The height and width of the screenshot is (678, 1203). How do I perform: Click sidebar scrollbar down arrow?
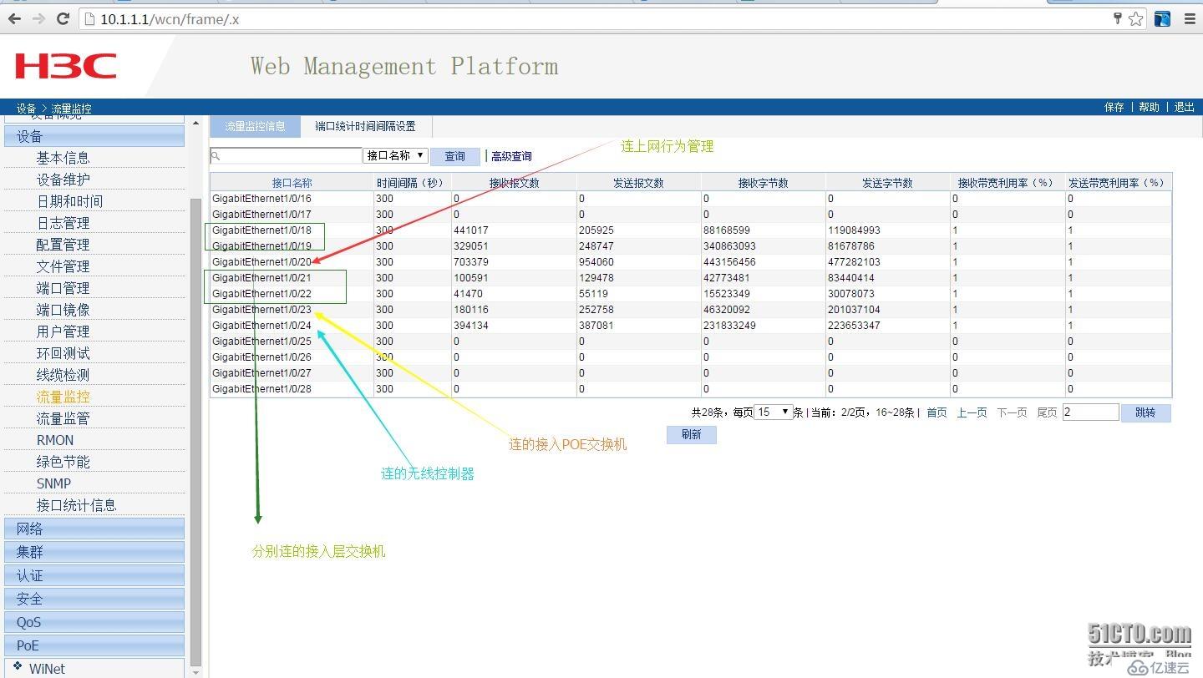tap(196, 671)
